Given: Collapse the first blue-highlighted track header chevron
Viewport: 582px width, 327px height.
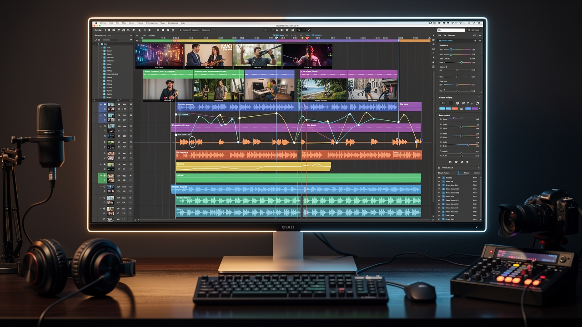Looking at the screenshot, I should tap(101, 104).
